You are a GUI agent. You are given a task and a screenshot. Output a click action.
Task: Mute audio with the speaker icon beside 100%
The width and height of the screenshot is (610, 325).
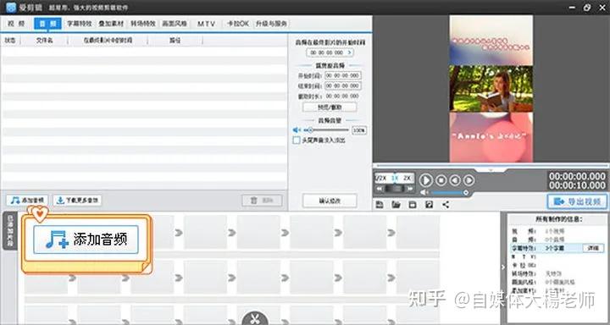coord(297,129)
